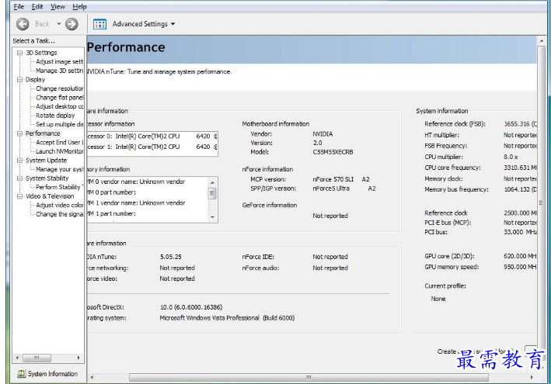
Task: Click the memory list scrollbar thumb
Action: coord(212,194)
